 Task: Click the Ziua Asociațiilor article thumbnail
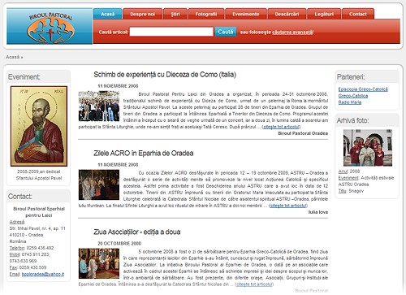click(99, 263)
